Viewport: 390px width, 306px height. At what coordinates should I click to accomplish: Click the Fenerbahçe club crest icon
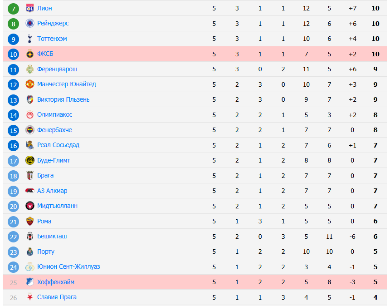pos(30,130)
